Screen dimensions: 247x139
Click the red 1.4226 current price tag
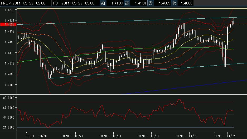point(8,24)
